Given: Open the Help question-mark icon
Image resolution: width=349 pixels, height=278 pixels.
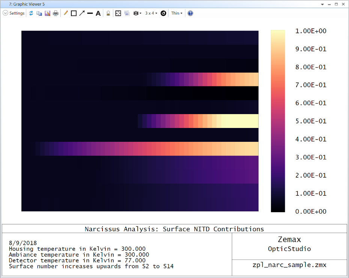Looking at the screenshot, I should click(190, 13).
